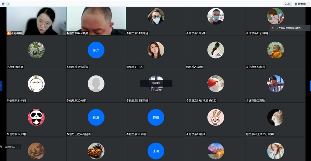311x161 pixels.
Task: Click the panda avatar of 信息系17朱琳
Action: click(36, 117)
